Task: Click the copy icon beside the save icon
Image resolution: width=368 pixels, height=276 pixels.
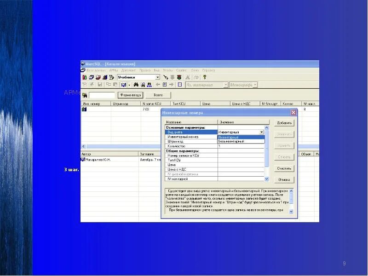Action: pyautogui.click(x=108, y=85)
